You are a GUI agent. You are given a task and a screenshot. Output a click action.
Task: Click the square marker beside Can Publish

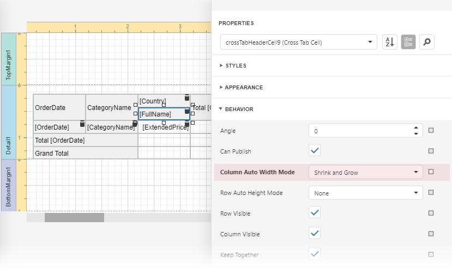431,151
